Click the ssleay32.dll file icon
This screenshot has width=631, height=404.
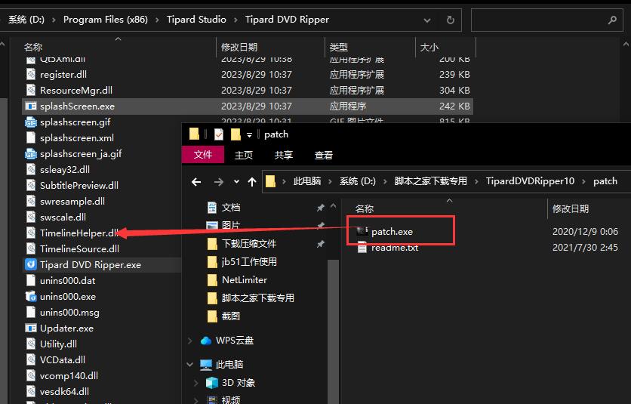tap(31, 170)
